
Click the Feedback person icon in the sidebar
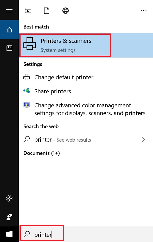pyautogui.click(x=9, y=217)
